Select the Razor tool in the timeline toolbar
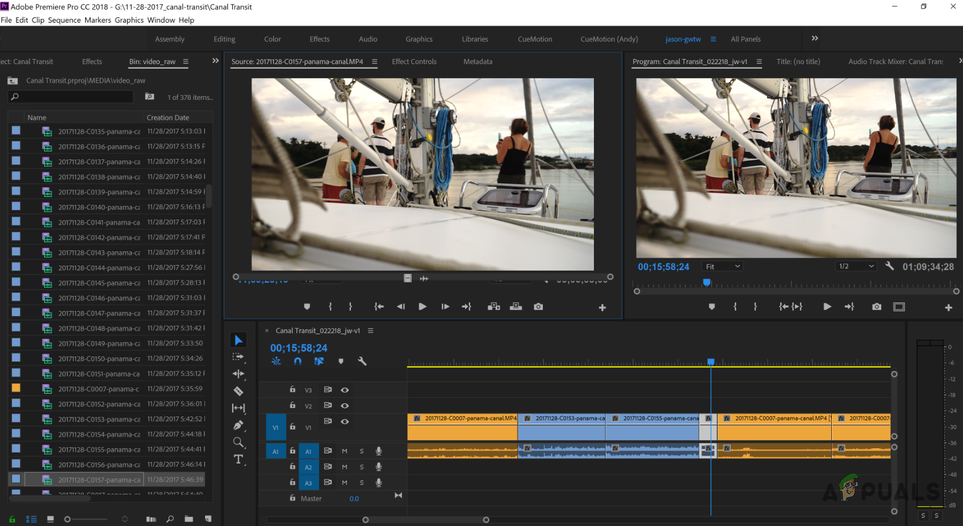The height and width of the screenshot is (526, 963). [x=238, y=391]
